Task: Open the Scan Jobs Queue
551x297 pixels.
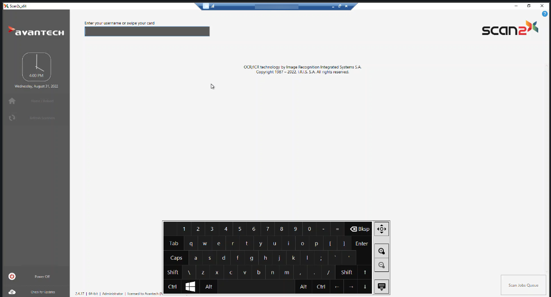Action: 523,285
